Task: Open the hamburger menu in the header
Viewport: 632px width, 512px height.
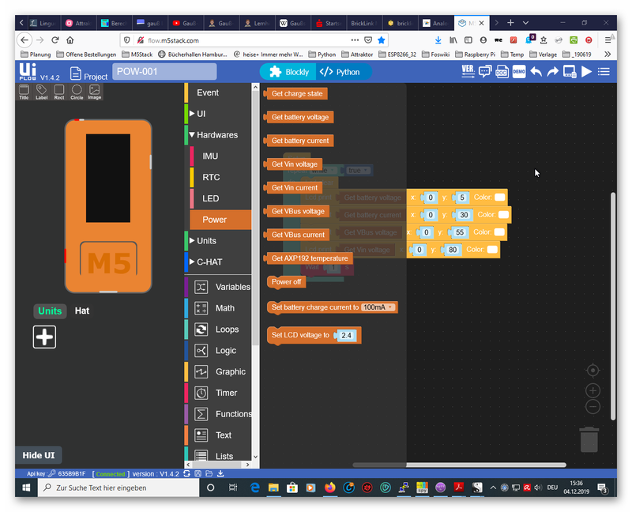Action: (x=604, y=72)
